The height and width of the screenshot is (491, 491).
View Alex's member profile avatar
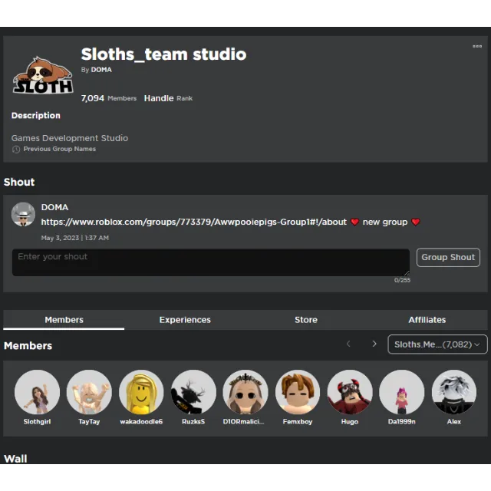tap(454, 392)
